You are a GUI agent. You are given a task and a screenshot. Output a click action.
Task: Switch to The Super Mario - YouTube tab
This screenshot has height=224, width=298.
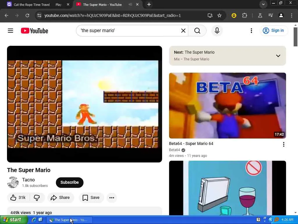tap(102, 5)
